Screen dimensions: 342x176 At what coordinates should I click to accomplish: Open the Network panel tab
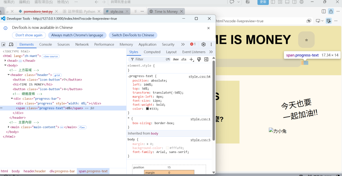coord(82,44)
